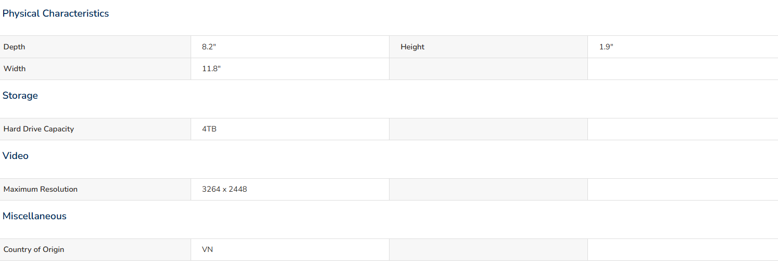Select the Hard Drive Capacity label
Screen dimensions: 778x266
point(39,129)
